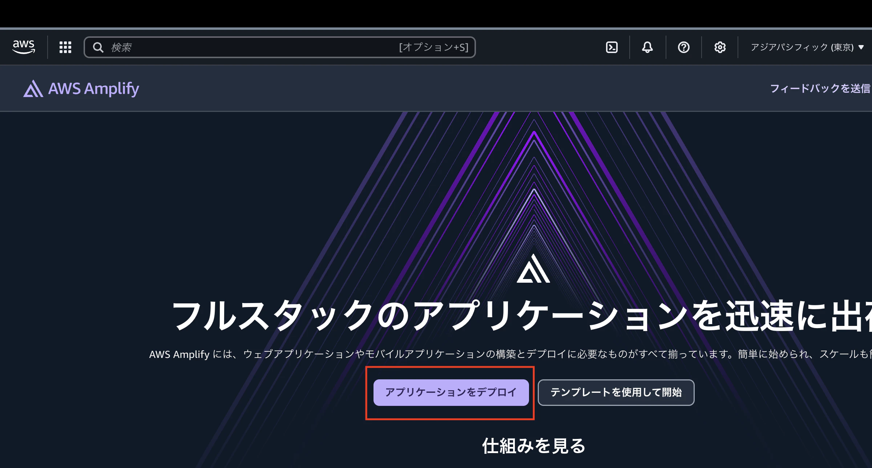Expand the アジアパシフィック (東京) region dropdown

pyautogui.click(x=807, y=47)
